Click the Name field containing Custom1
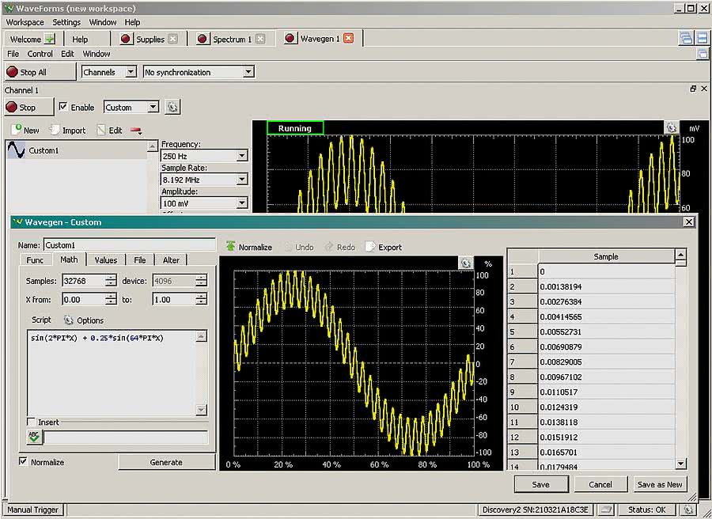 (129, 245)
